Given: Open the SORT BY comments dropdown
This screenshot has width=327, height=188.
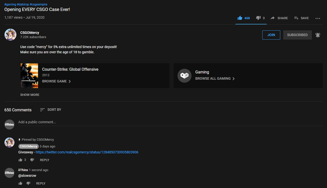Looking at the screenshot, I should point(50,110).
